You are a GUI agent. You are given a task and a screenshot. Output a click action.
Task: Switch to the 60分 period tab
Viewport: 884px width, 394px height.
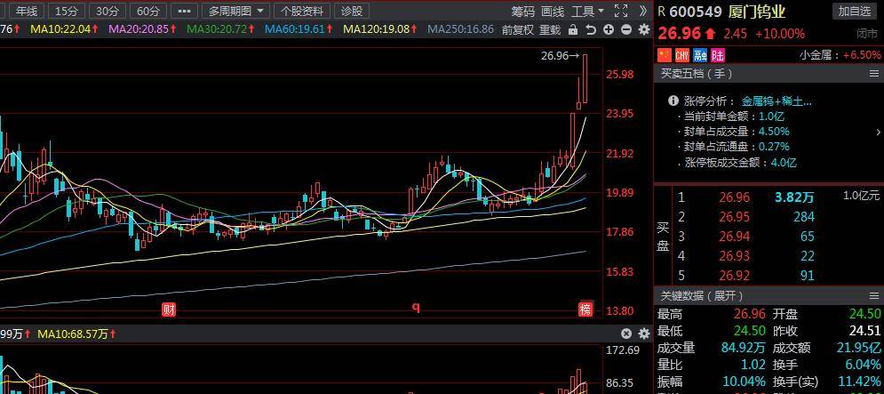148,11
